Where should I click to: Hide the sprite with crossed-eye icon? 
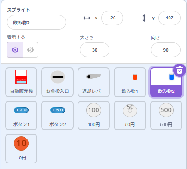click(30, 50)
